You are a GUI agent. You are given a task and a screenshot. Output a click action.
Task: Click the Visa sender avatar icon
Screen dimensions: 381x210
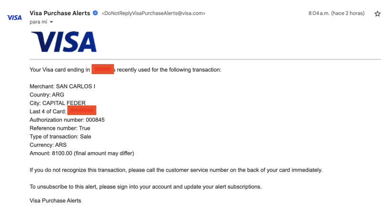click(14, 18)
